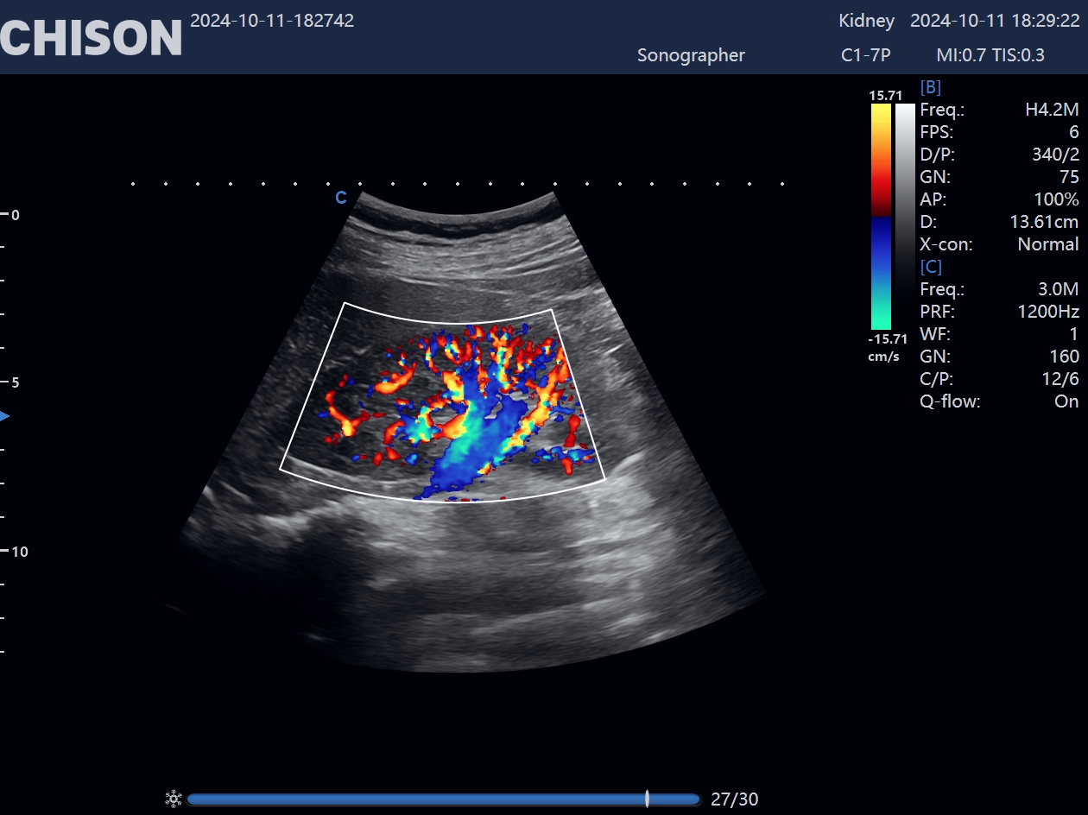Click the depth scale 0 marker
Screen dimensions: 1088x815
click(x=15, y=215)
